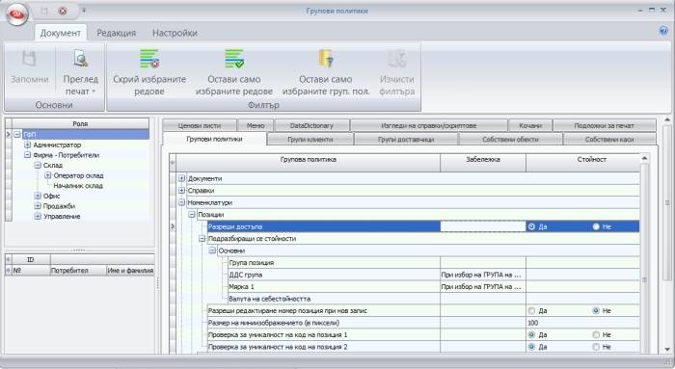Click policy grid scroll up arrow
Image resolution: width=675 pixels, height=369 pixels.
(644, 158)
